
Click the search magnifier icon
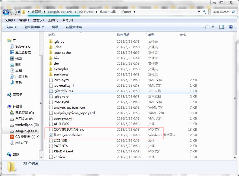[233, 12]
